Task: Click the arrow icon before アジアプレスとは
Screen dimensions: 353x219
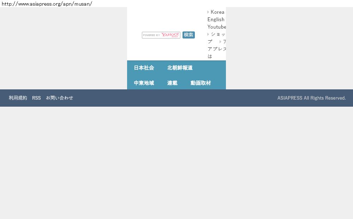Action: click(220, 42)
